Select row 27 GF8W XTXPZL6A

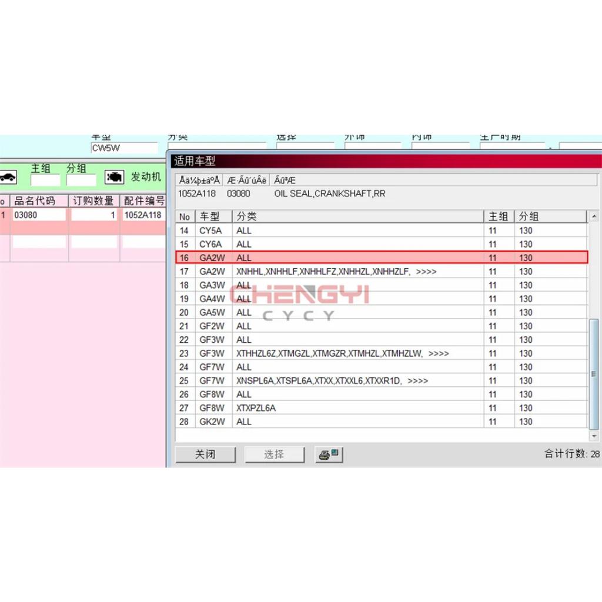(381, 408)
